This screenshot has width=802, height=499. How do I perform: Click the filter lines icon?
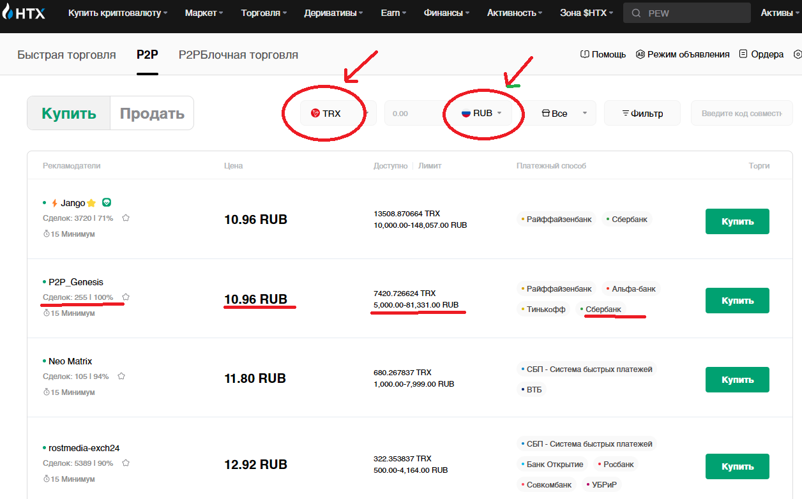[x=626, y=114]
